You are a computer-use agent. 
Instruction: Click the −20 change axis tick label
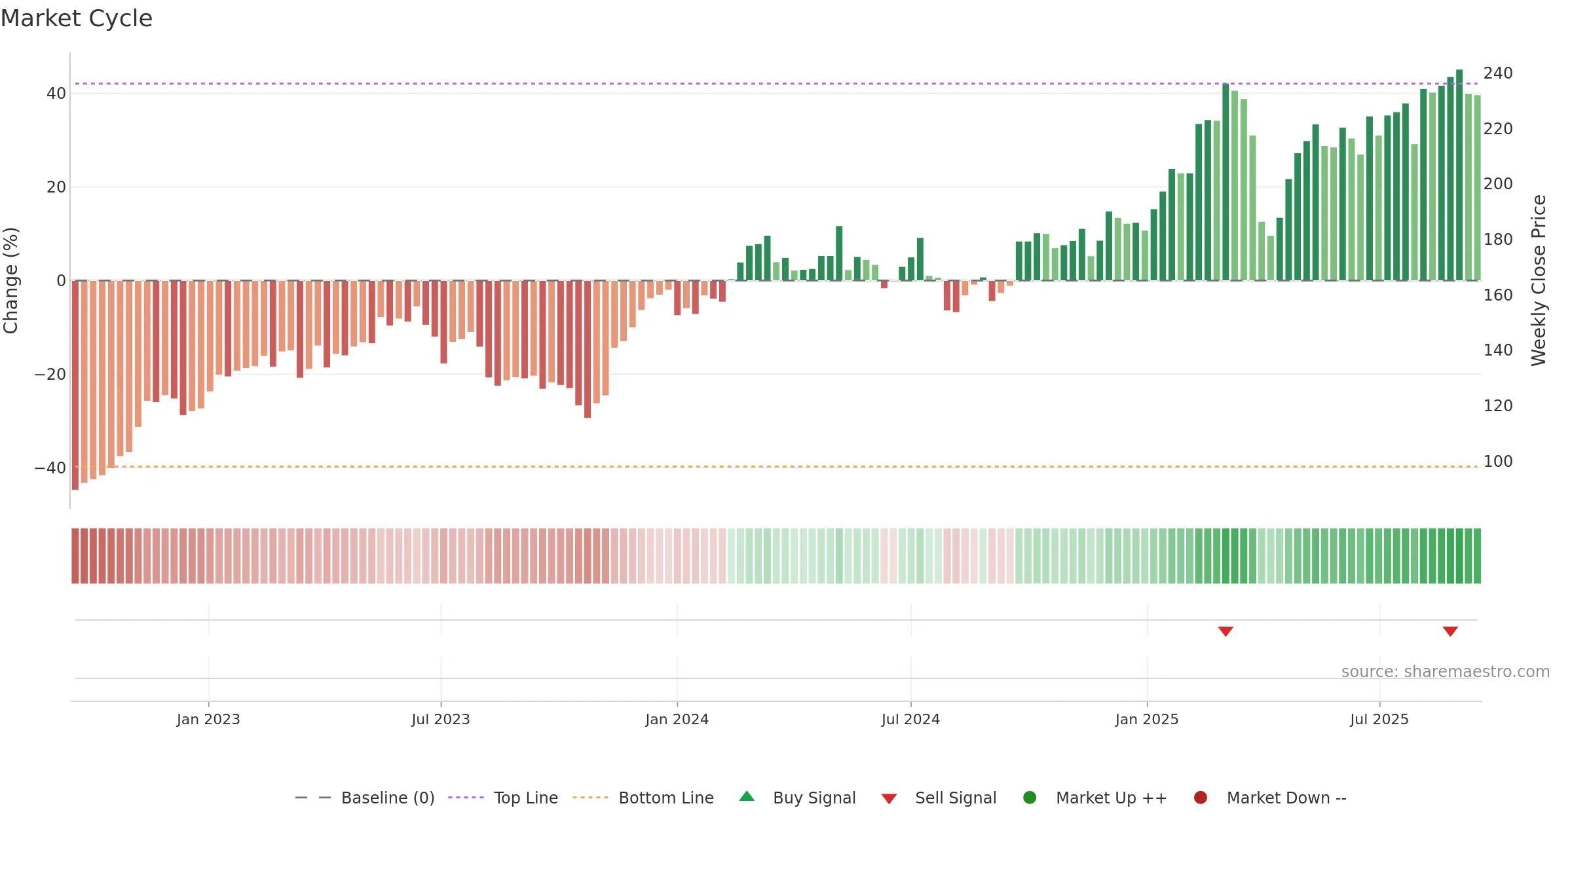pyautogui.click(x=50, y=375)
